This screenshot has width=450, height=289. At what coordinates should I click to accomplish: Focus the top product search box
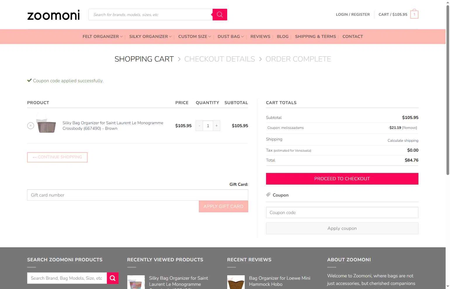tap(150, 15)
